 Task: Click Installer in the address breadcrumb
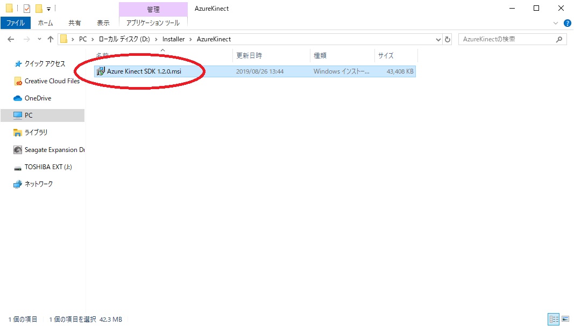tap(174, 39)
